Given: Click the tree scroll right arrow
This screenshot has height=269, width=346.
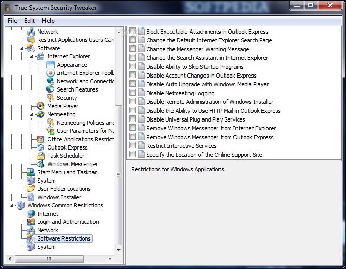Looking at the screenshot, I should [109, 259].
